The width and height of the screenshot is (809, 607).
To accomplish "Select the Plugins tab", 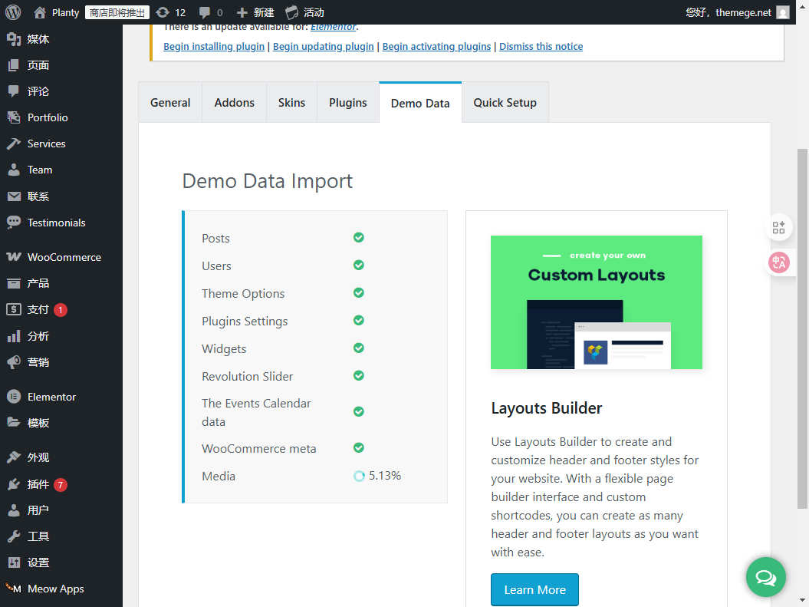I will point(347,103).
